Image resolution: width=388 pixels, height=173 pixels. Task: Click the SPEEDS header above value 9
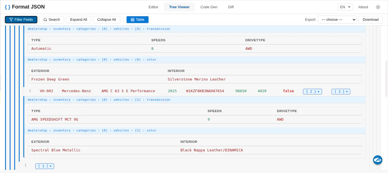(x=214, y=111)
